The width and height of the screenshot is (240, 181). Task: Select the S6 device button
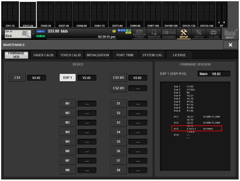pyautogui.click(x=118, y=151)
